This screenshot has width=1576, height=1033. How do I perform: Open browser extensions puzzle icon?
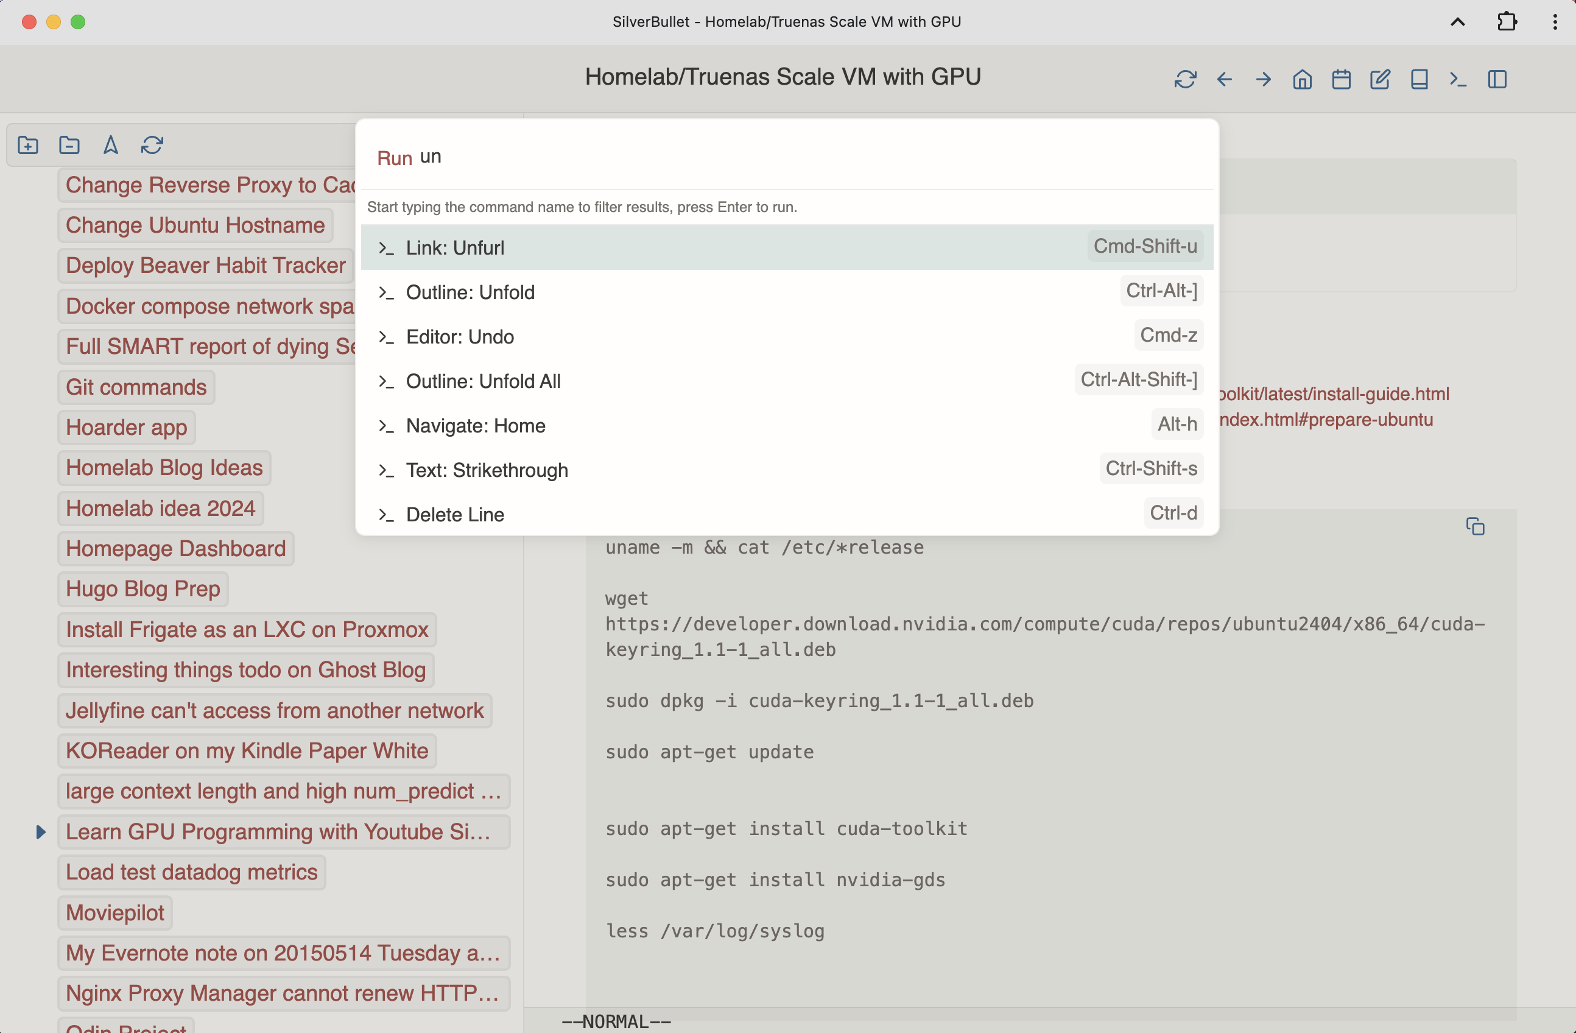point(1507,22)
